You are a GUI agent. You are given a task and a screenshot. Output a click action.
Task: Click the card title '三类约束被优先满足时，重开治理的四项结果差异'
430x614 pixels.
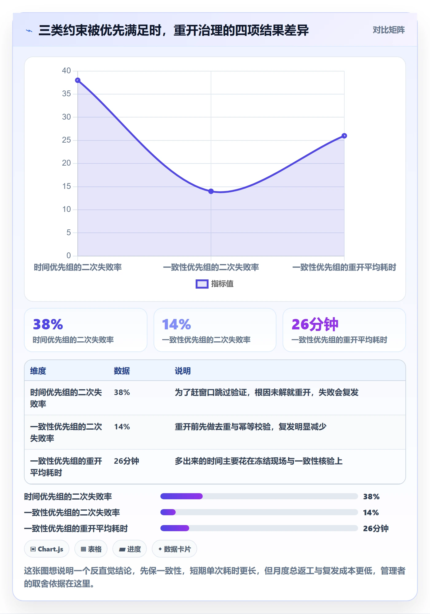[174, 30]
